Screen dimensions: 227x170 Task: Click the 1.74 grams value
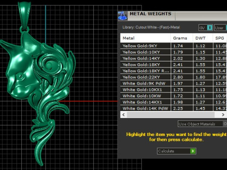point(178,46)
